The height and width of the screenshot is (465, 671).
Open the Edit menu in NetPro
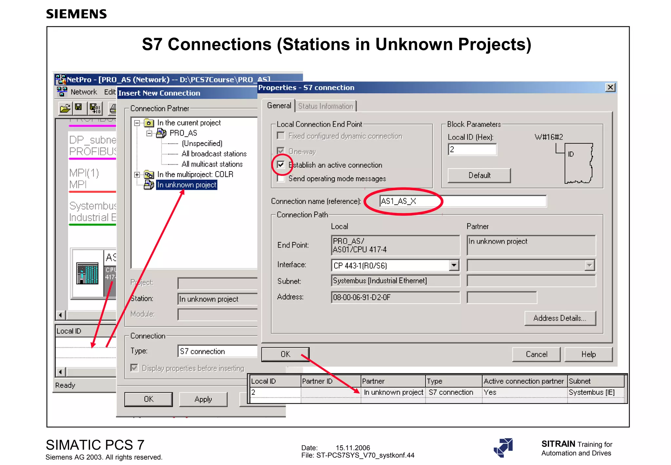pyautogui.click(x=110, y=92)
